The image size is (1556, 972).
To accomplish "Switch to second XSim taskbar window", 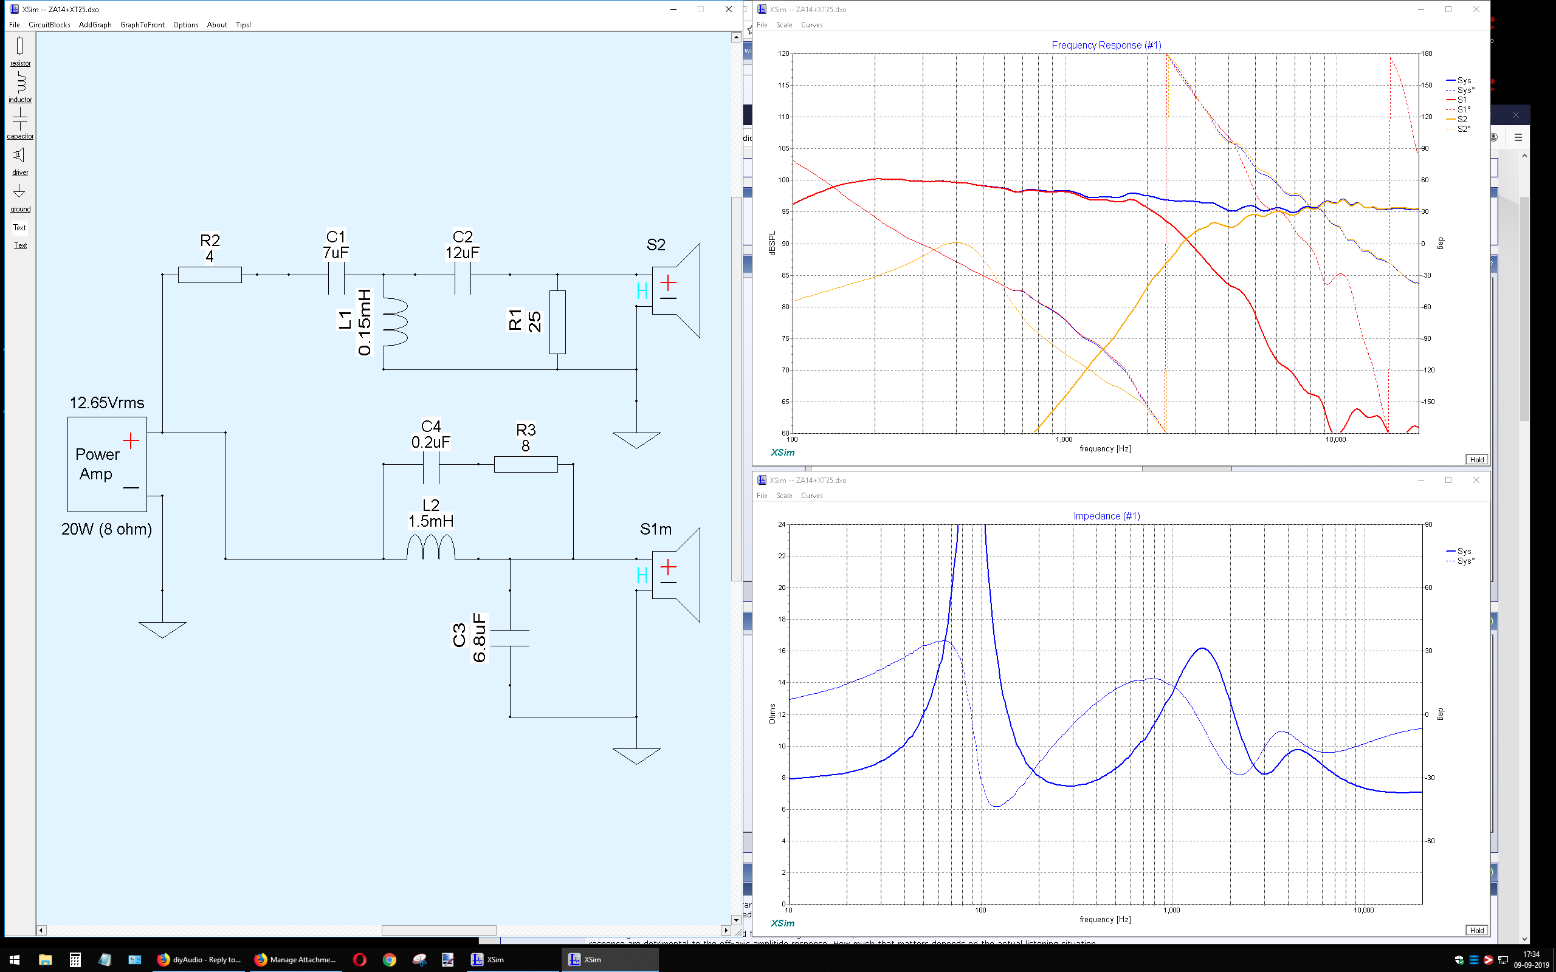I will [x=610, y=959].
